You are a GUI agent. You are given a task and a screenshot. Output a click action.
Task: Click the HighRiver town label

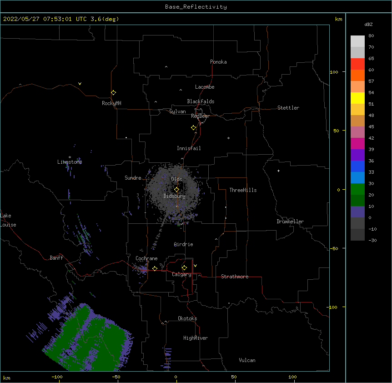coord(196,338)
